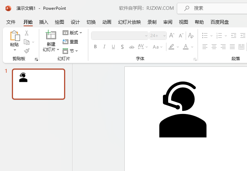Switch to the Insert (插入) tab
Viewport: 247px width, 171px height.
[x=44, y=22]
